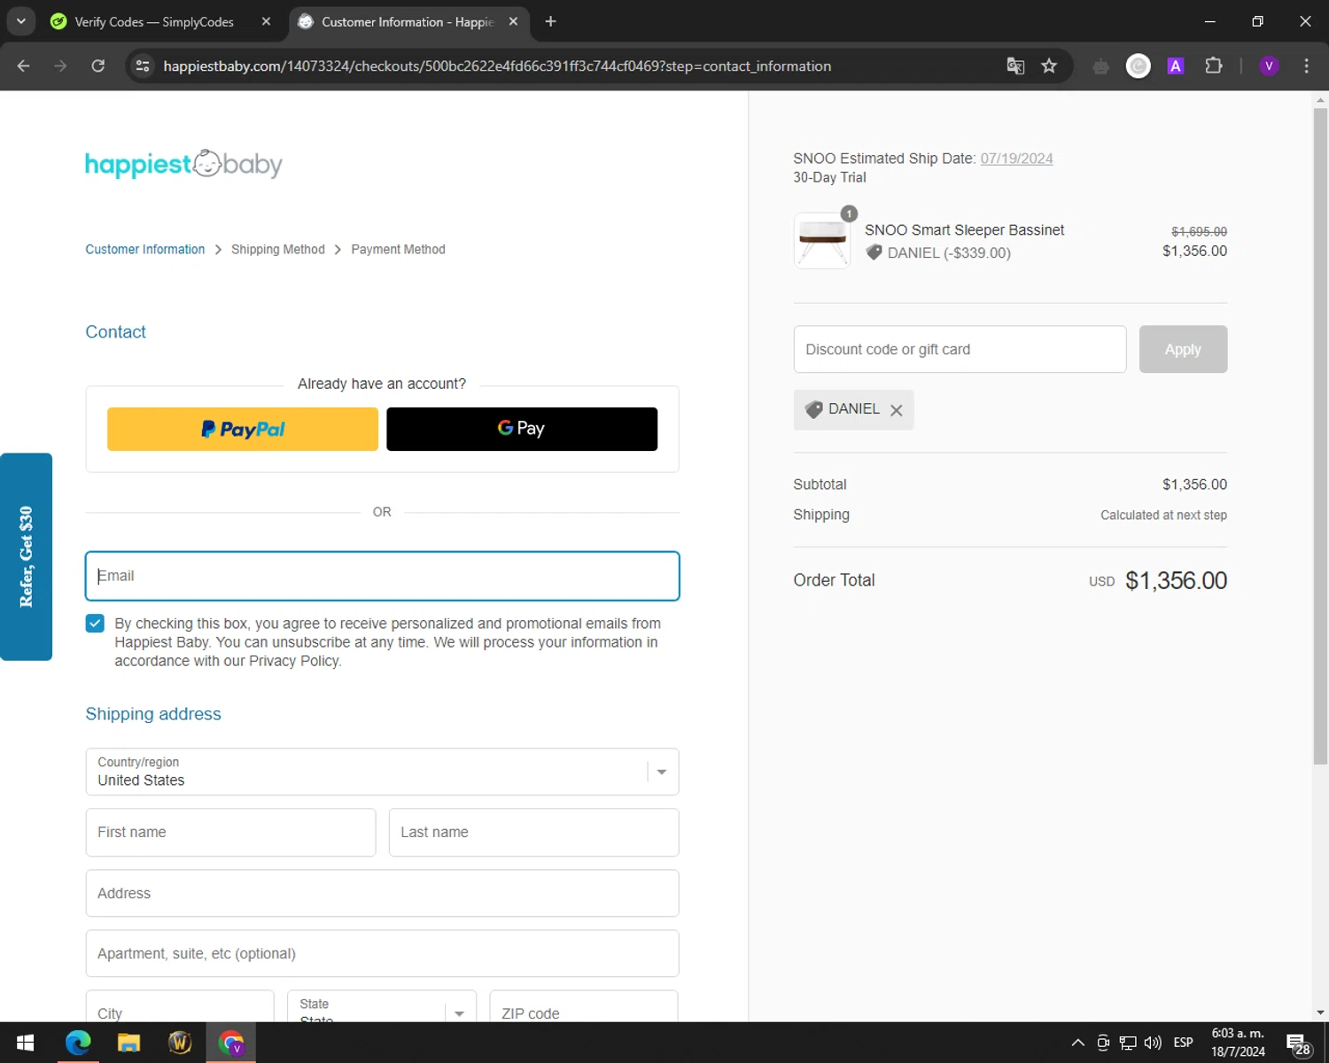Uncheck the promotional emails checkbox
The height and width of the screenshot is (1063, 1329).
(x=95, y=624)
